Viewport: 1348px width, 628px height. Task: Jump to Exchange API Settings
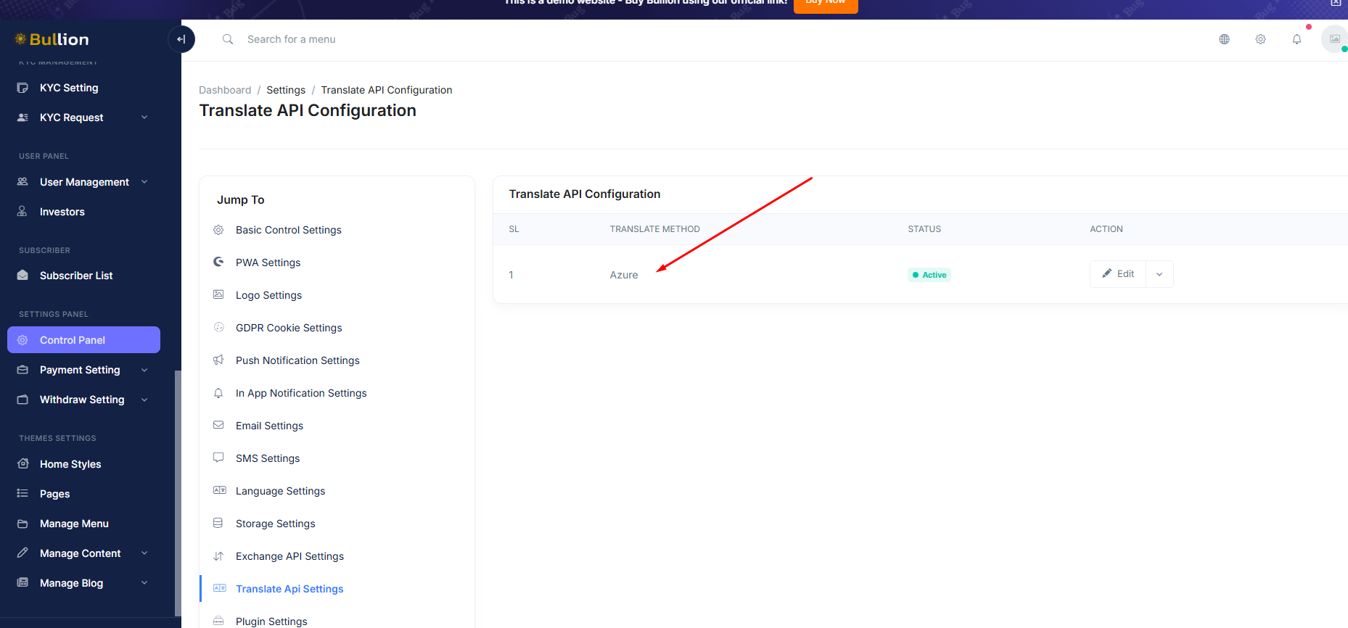click(x=289, y=556)
